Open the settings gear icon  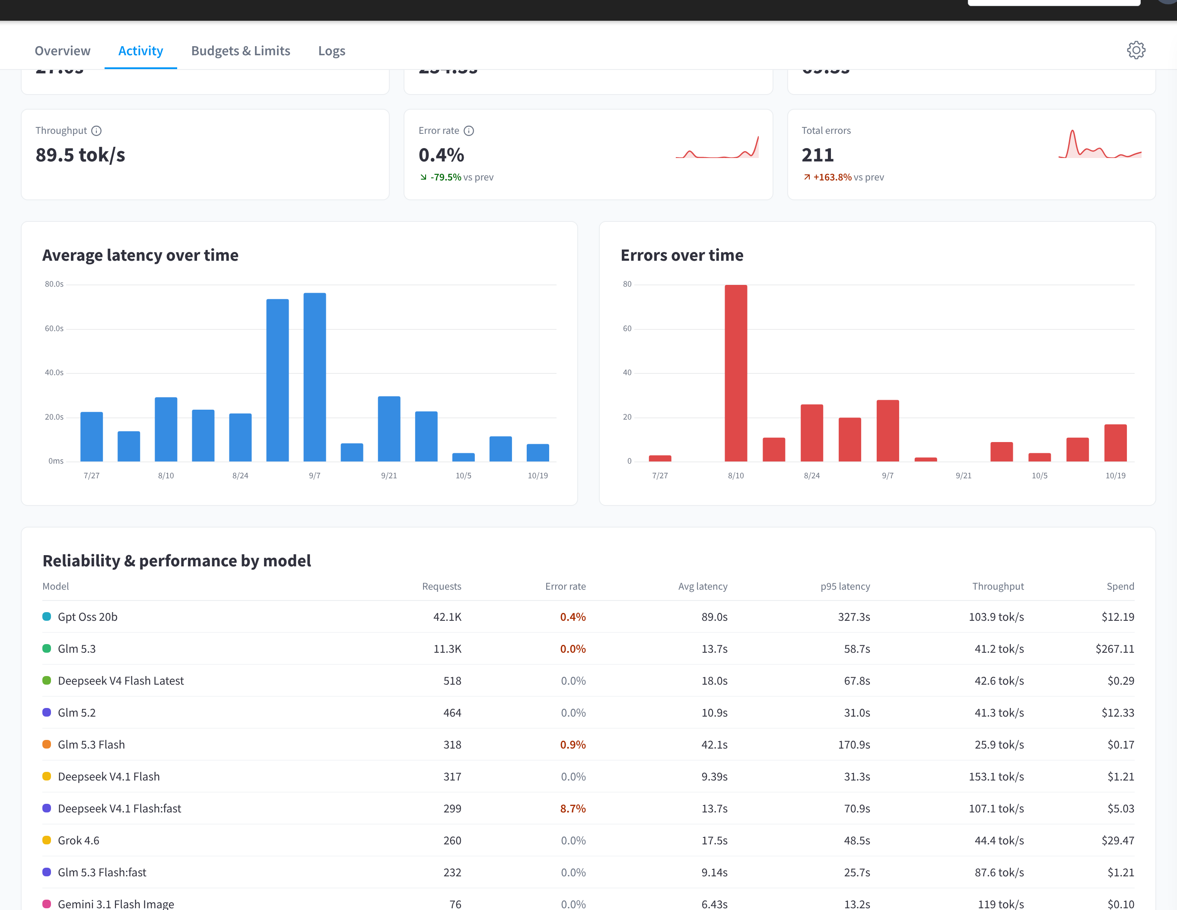click(1136, 50)
